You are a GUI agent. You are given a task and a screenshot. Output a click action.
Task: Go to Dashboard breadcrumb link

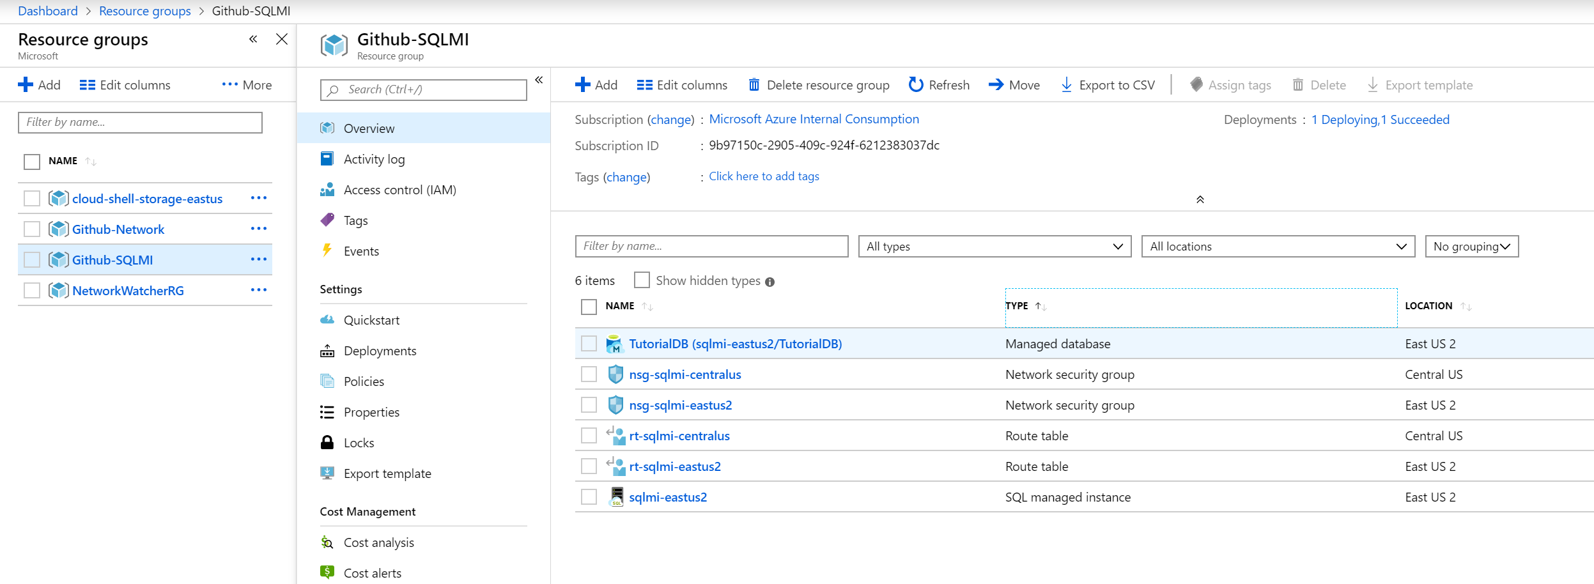click(48, 11)
